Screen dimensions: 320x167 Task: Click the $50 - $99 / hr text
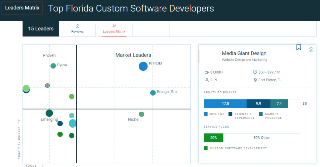[269, 72]
